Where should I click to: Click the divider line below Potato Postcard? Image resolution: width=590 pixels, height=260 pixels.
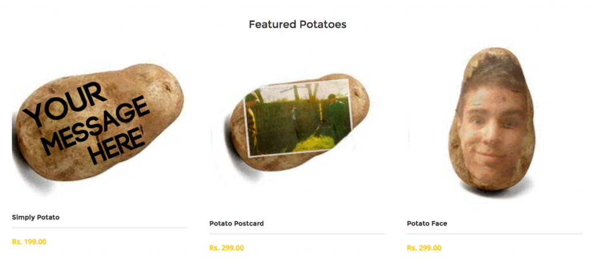coord(297,234)
